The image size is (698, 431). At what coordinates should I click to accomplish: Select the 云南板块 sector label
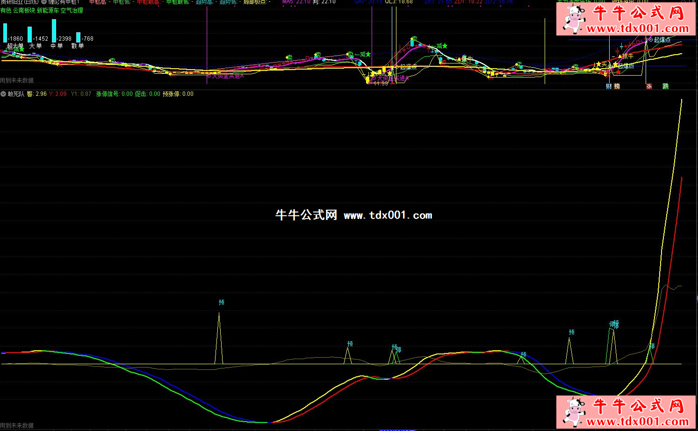point(24,10)
